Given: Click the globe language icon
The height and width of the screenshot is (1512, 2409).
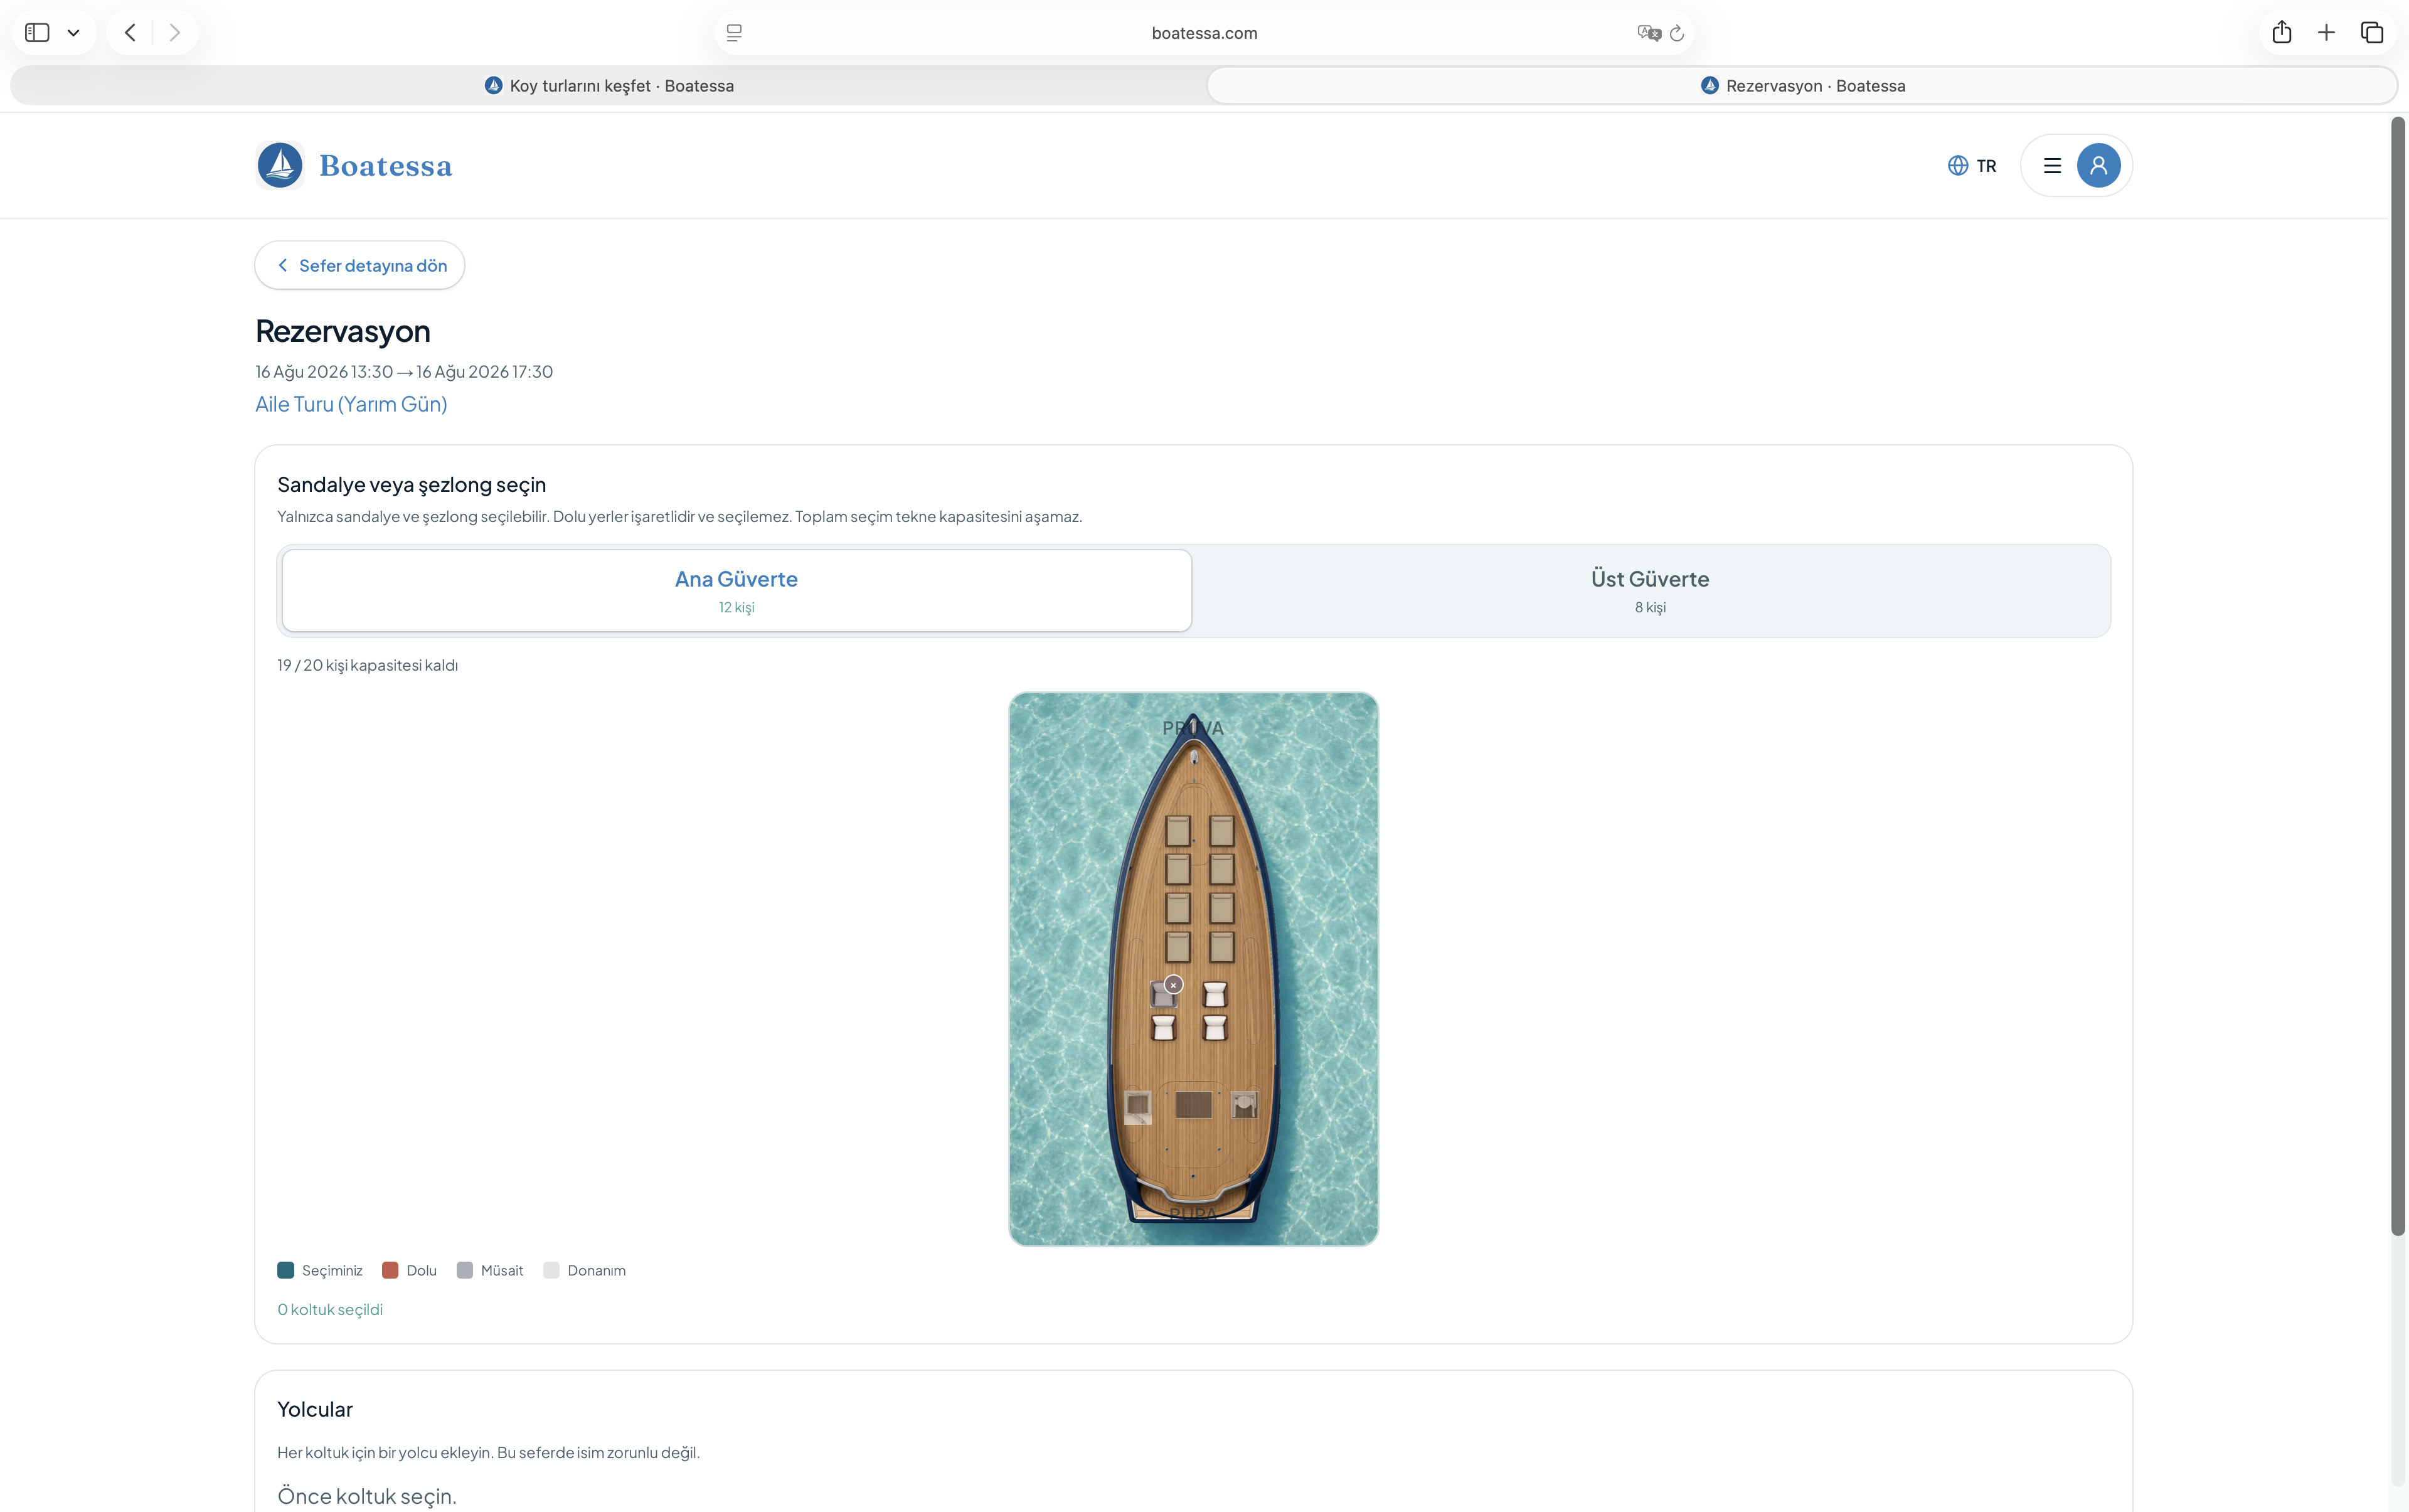Looking at the screenshot, I should (x=1958, y=166).
